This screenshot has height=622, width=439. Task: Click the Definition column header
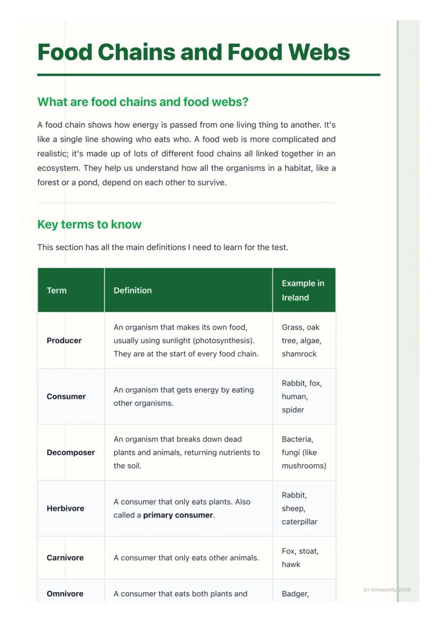click(133, 291)
